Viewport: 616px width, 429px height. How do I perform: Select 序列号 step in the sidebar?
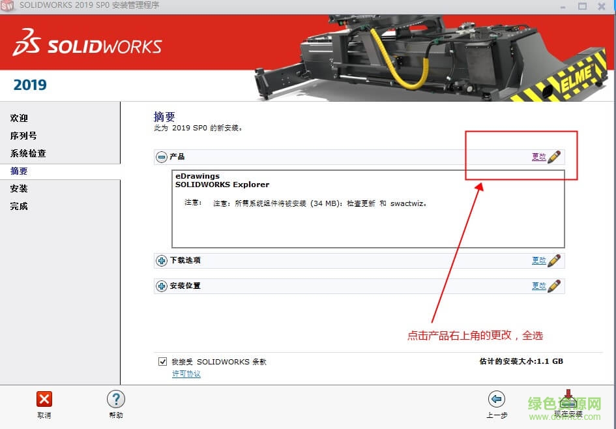(23, 136)
